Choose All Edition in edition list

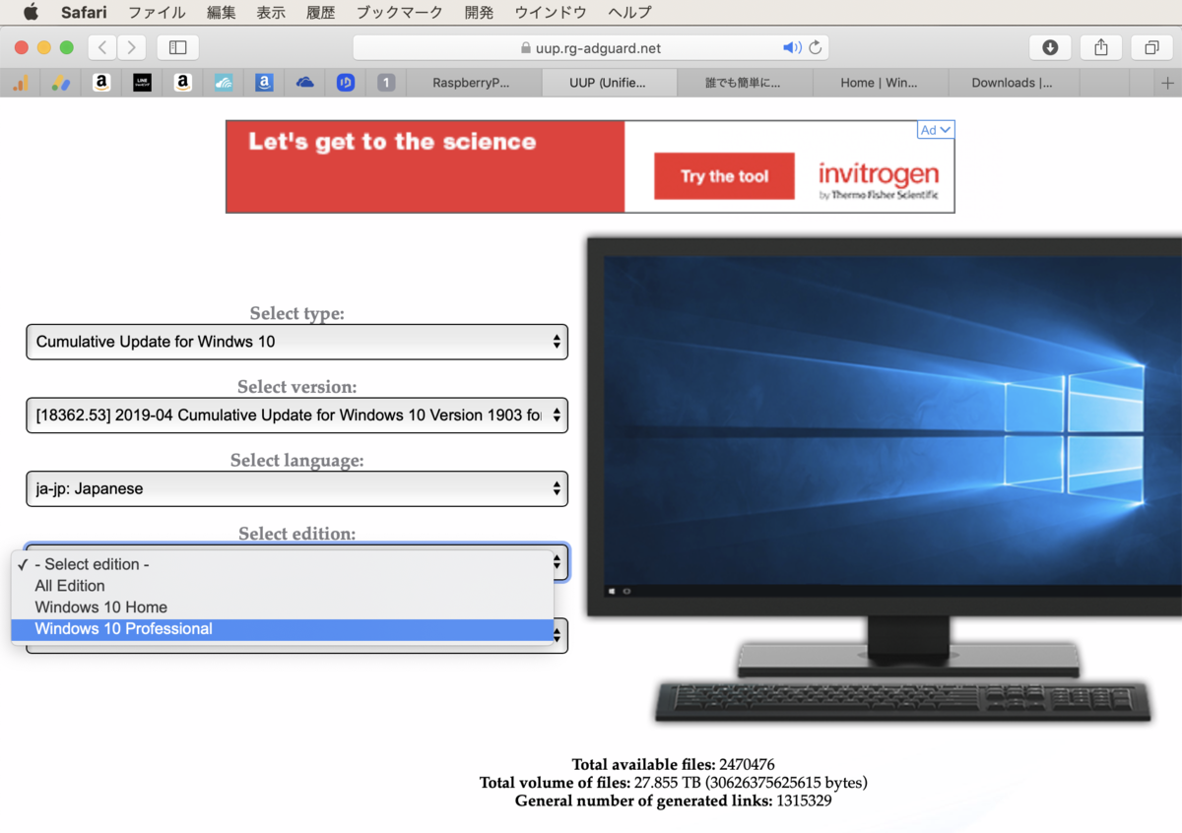point(282,586)
